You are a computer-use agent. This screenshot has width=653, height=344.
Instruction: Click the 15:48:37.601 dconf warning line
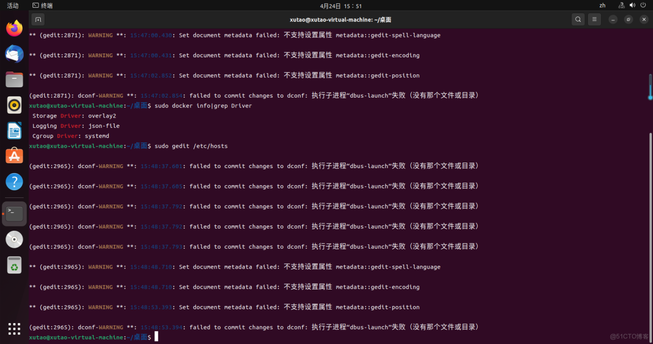tap(254, 166)
